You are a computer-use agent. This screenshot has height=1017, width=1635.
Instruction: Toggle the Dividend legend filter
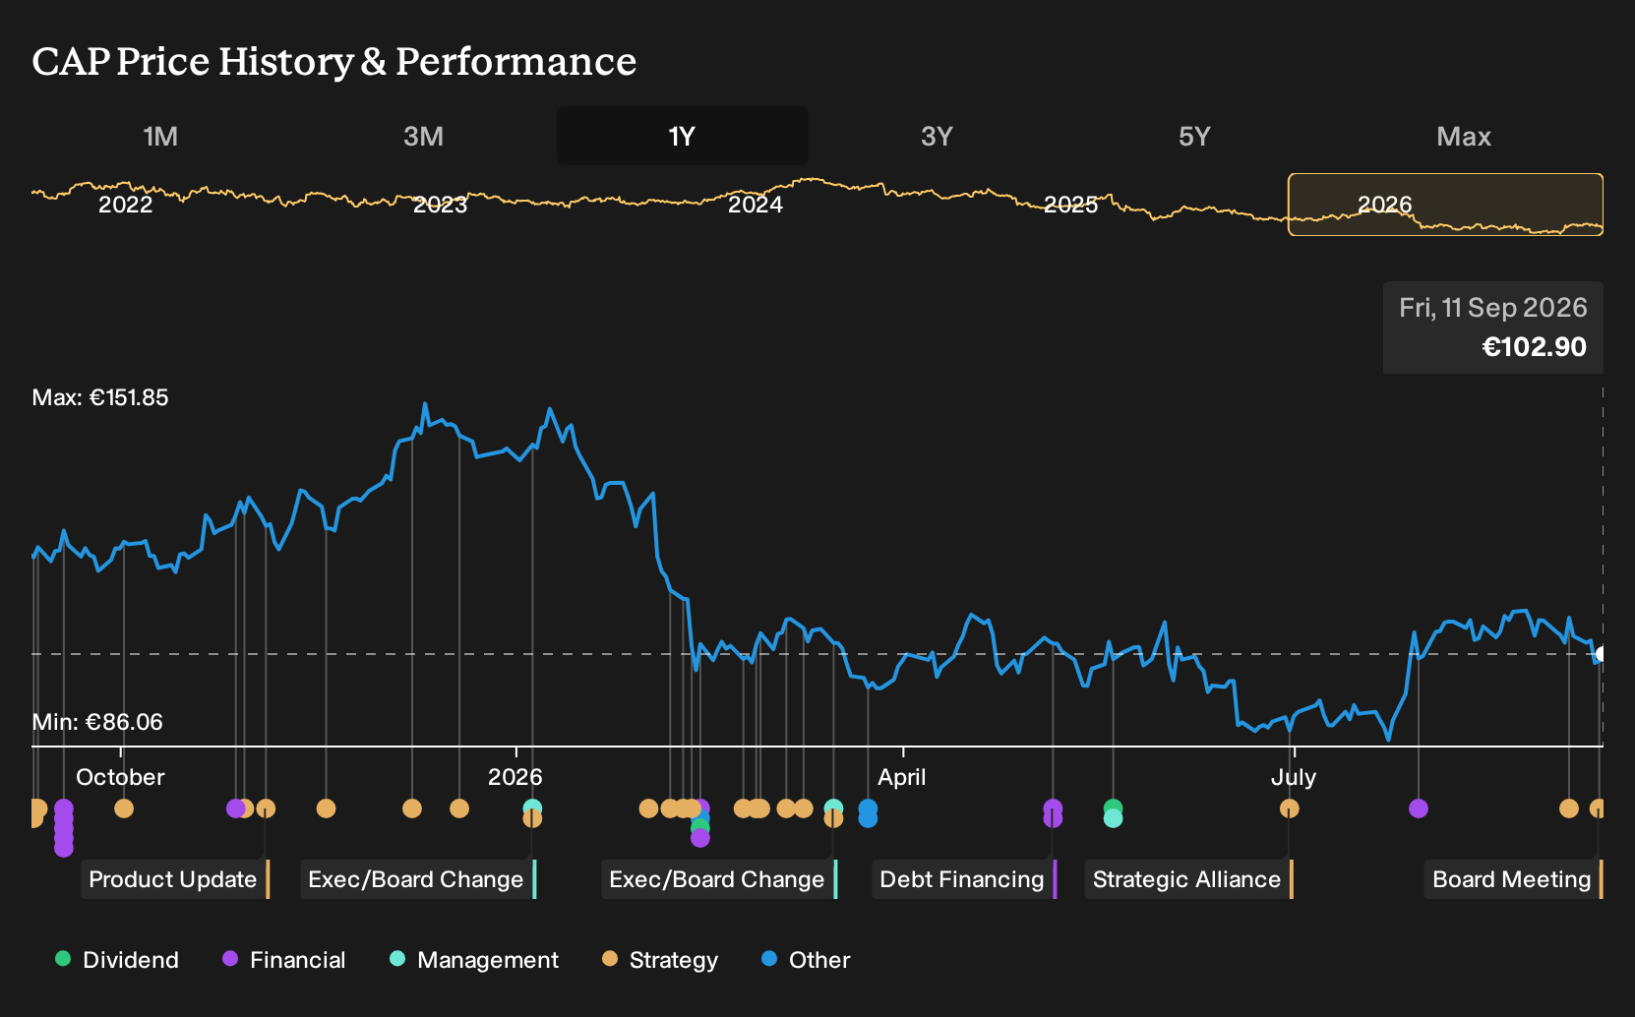[117, 960]
